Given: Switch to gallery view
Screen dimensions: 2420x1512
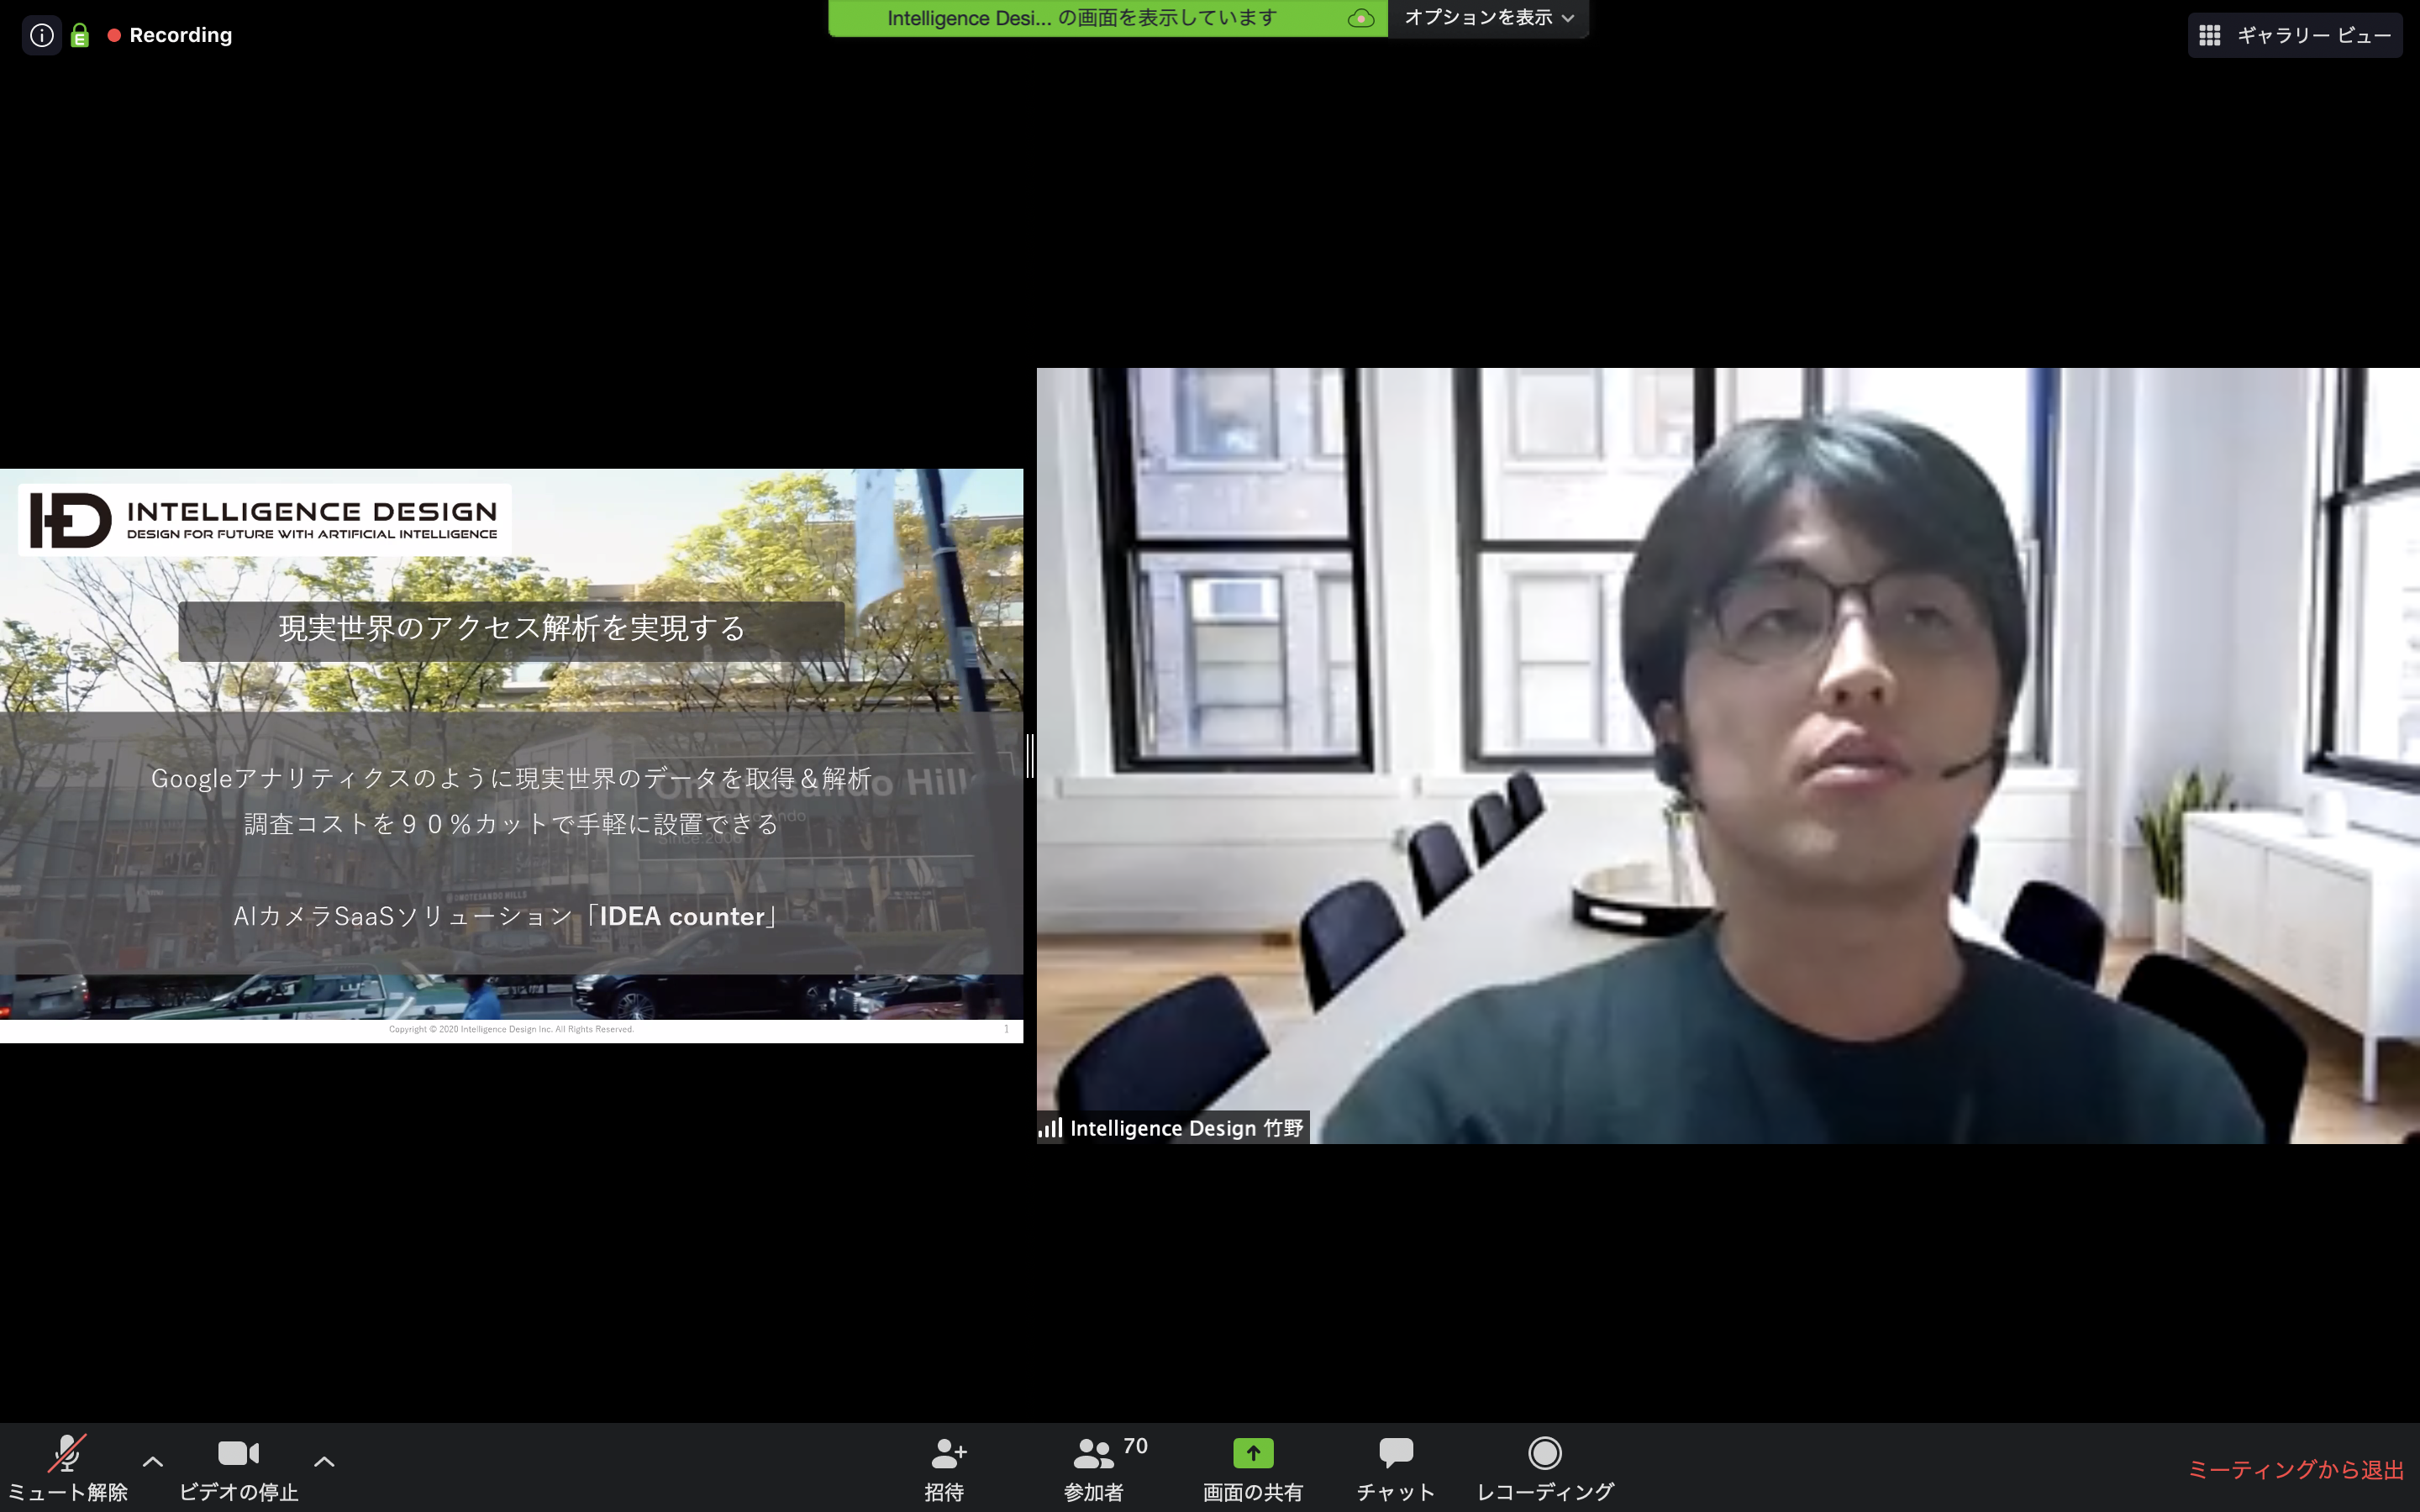Looking at the screenshot, I should [2294, 36].
